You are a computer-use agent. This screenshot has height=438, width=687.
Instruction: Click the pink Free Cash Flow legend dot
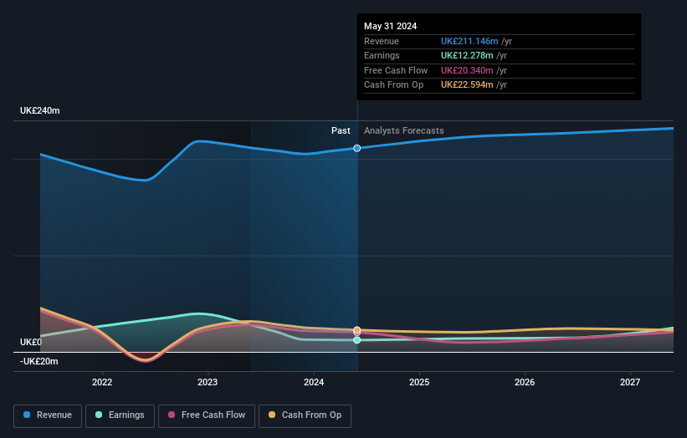[172, 415]
